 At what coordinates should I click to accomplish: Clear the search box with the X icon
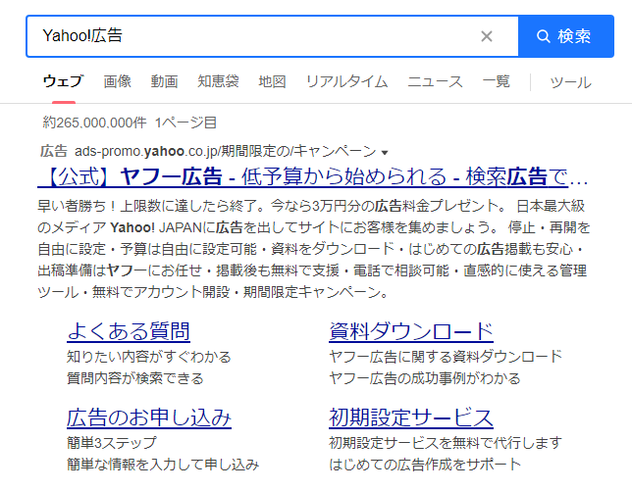click(x=487, y=36)
